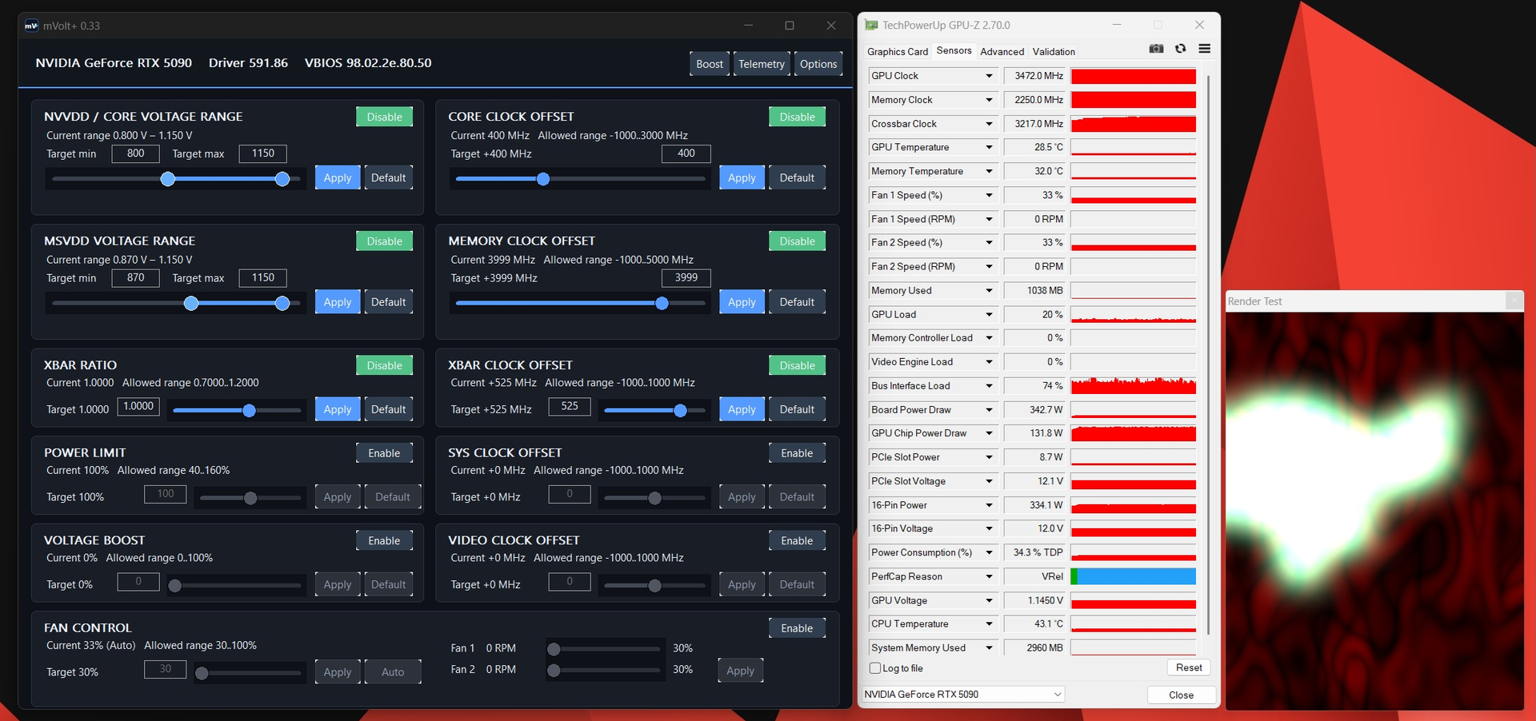This screenshot has width=1536, height=721.
Task: Enable manual fan control
Action: (x=798, y=628)
